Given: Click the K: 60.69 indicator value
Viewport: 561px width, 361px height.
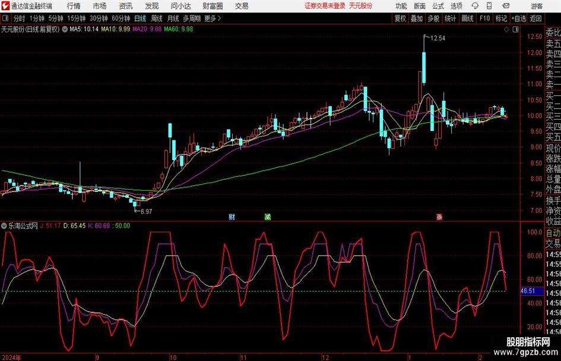Looking at the screenshot, I should click(99, 226).
